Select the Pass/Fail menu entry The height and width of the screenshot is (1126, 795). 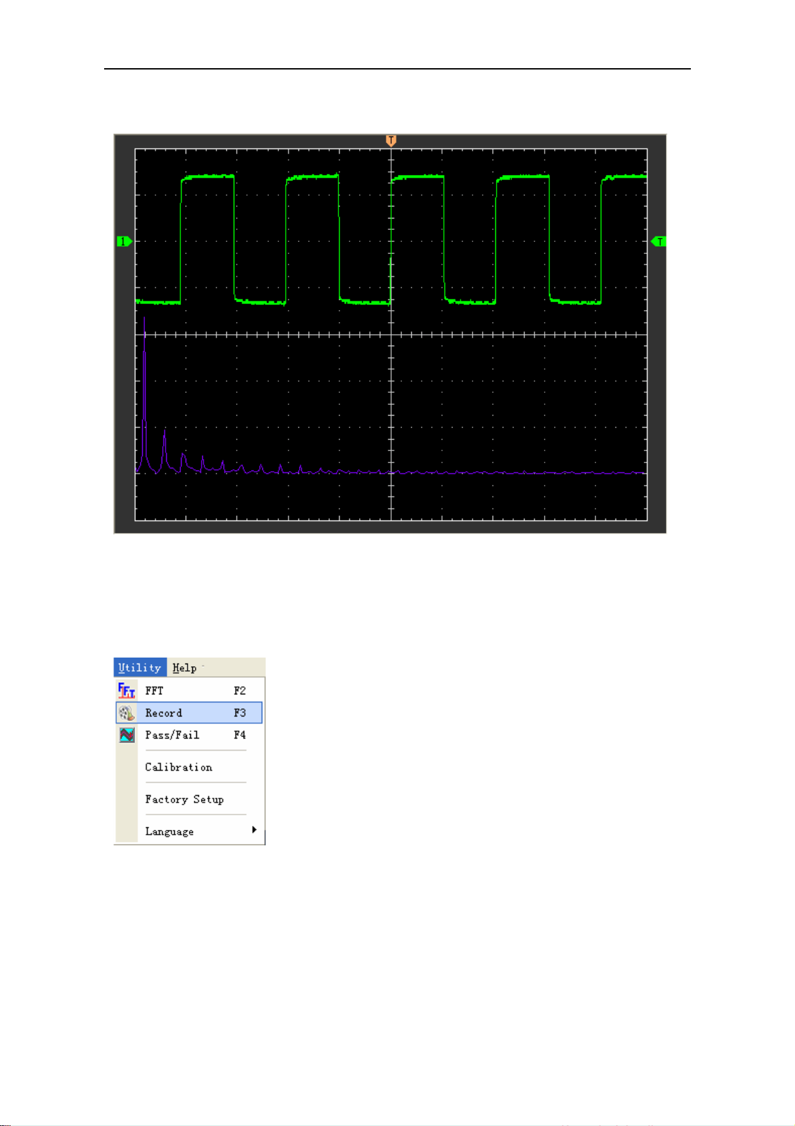coord(190,735)
